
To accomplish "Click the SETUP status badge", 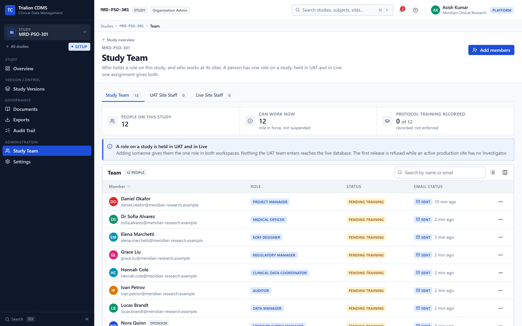I will point(79,47).
